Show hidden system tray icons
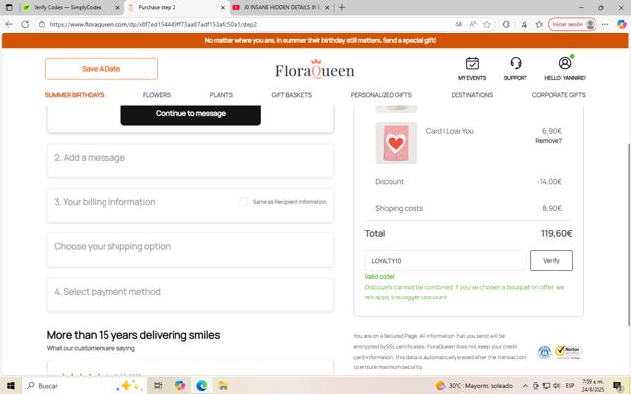 click(526, 386)
